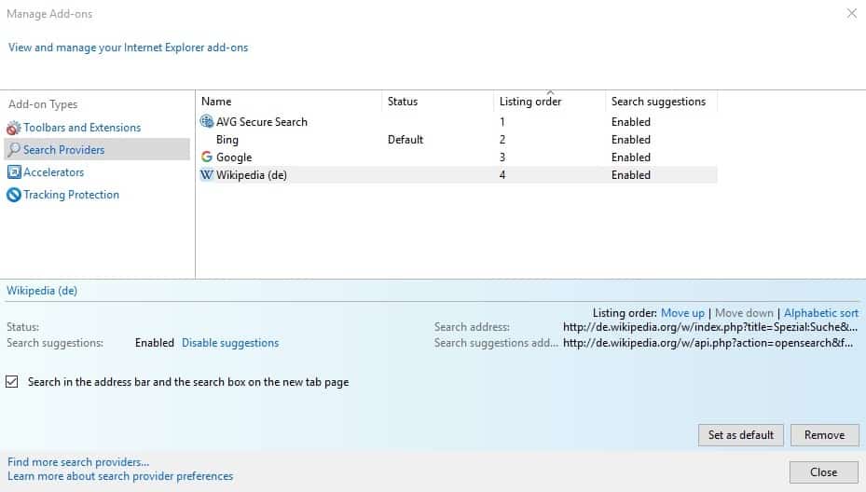This screenshot has width=866, height=492.
Task: Remove the selected search provider
Action: click(825, 435)
